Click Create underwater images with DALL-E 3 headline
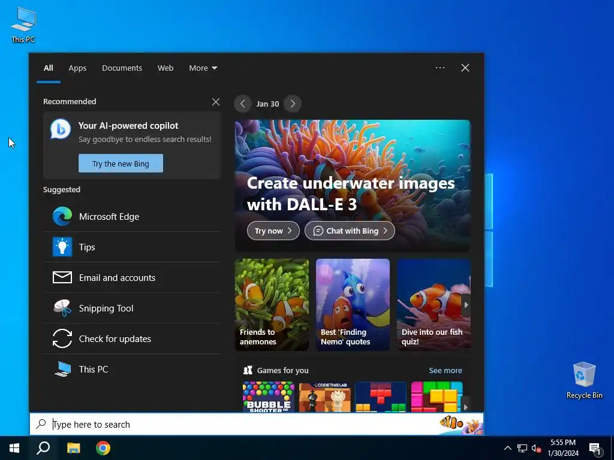 pos(350,193)
